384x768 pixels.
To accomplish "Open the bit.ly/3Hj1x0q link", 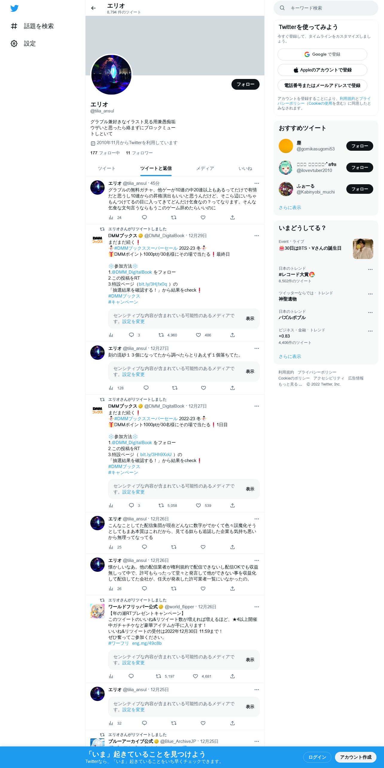I will 153,284.
